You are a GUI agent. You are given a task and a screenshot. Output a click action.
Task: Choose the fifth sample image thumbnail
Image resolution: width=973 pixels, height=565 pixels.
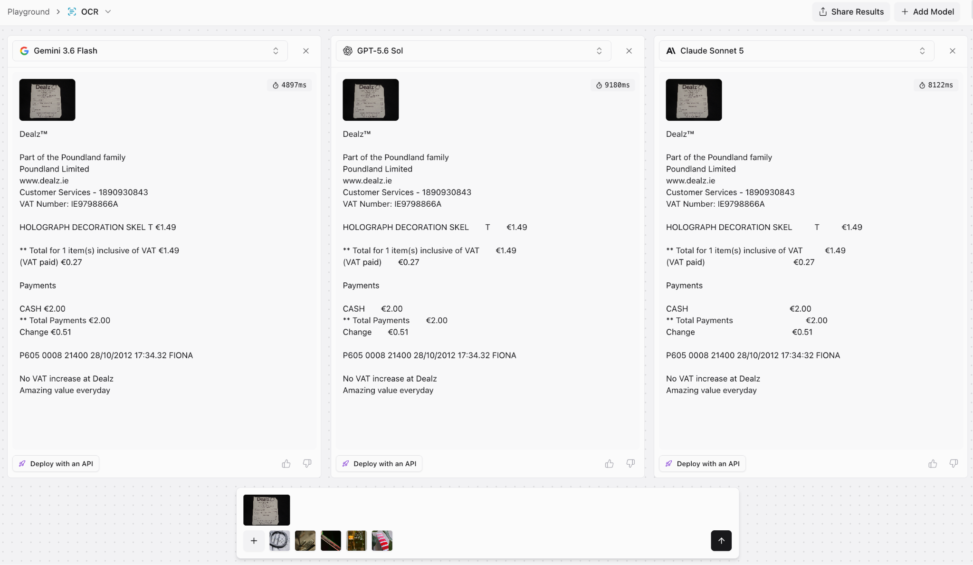pos(382,541)
